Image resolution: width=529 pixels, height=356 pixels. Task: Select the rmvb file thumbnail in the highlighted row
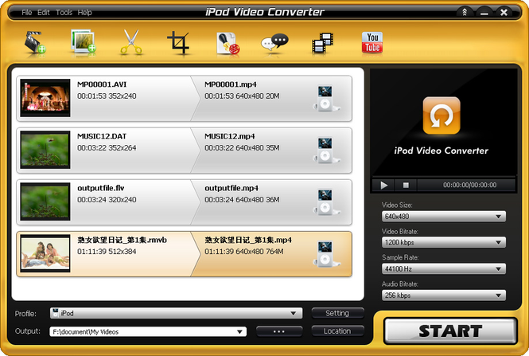45,253
